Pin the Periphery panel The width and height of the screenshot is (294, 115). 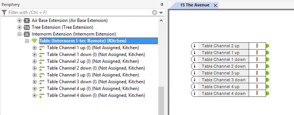(x=162, y=5)
